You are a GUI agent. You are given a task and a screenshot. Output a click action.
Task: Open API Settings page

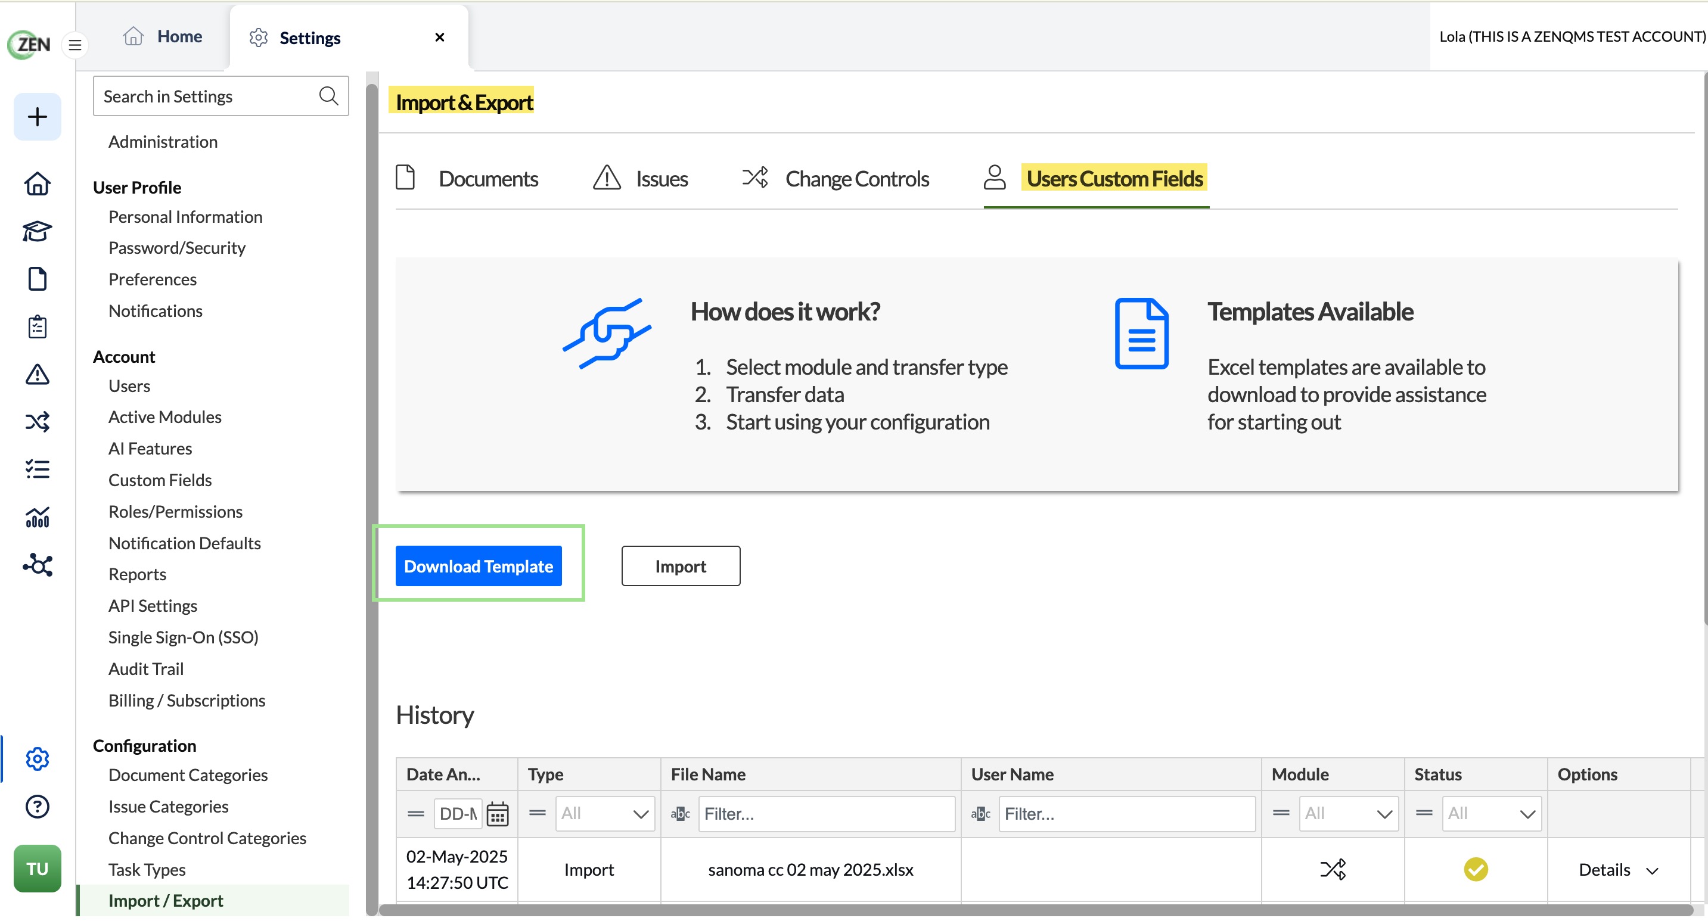[x=153, y=606]
